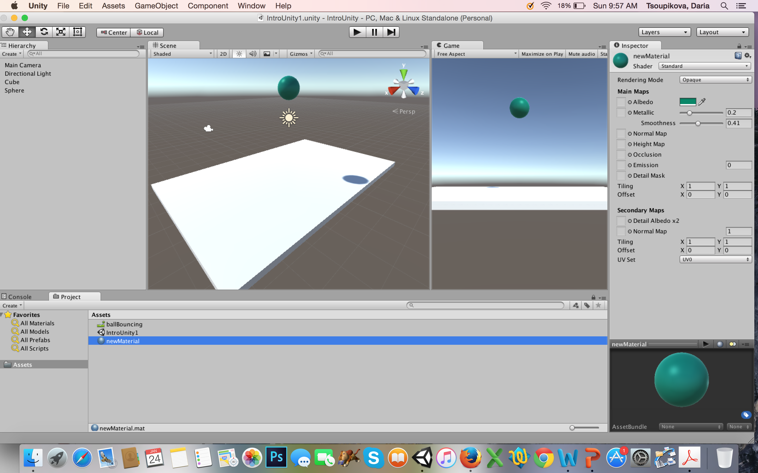Select the Scale tool icon

(61, 32)
